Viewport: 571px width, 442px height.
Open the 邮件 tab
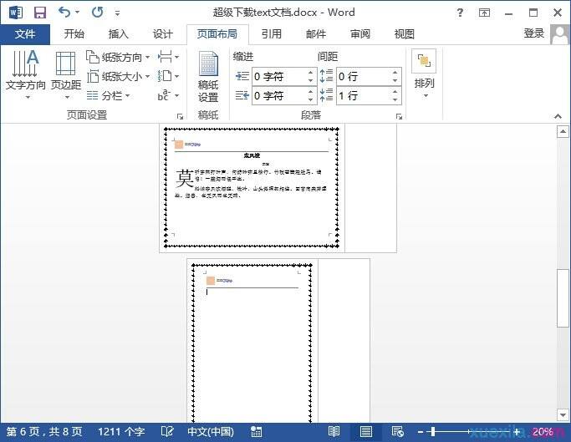(x=316, y=34)
